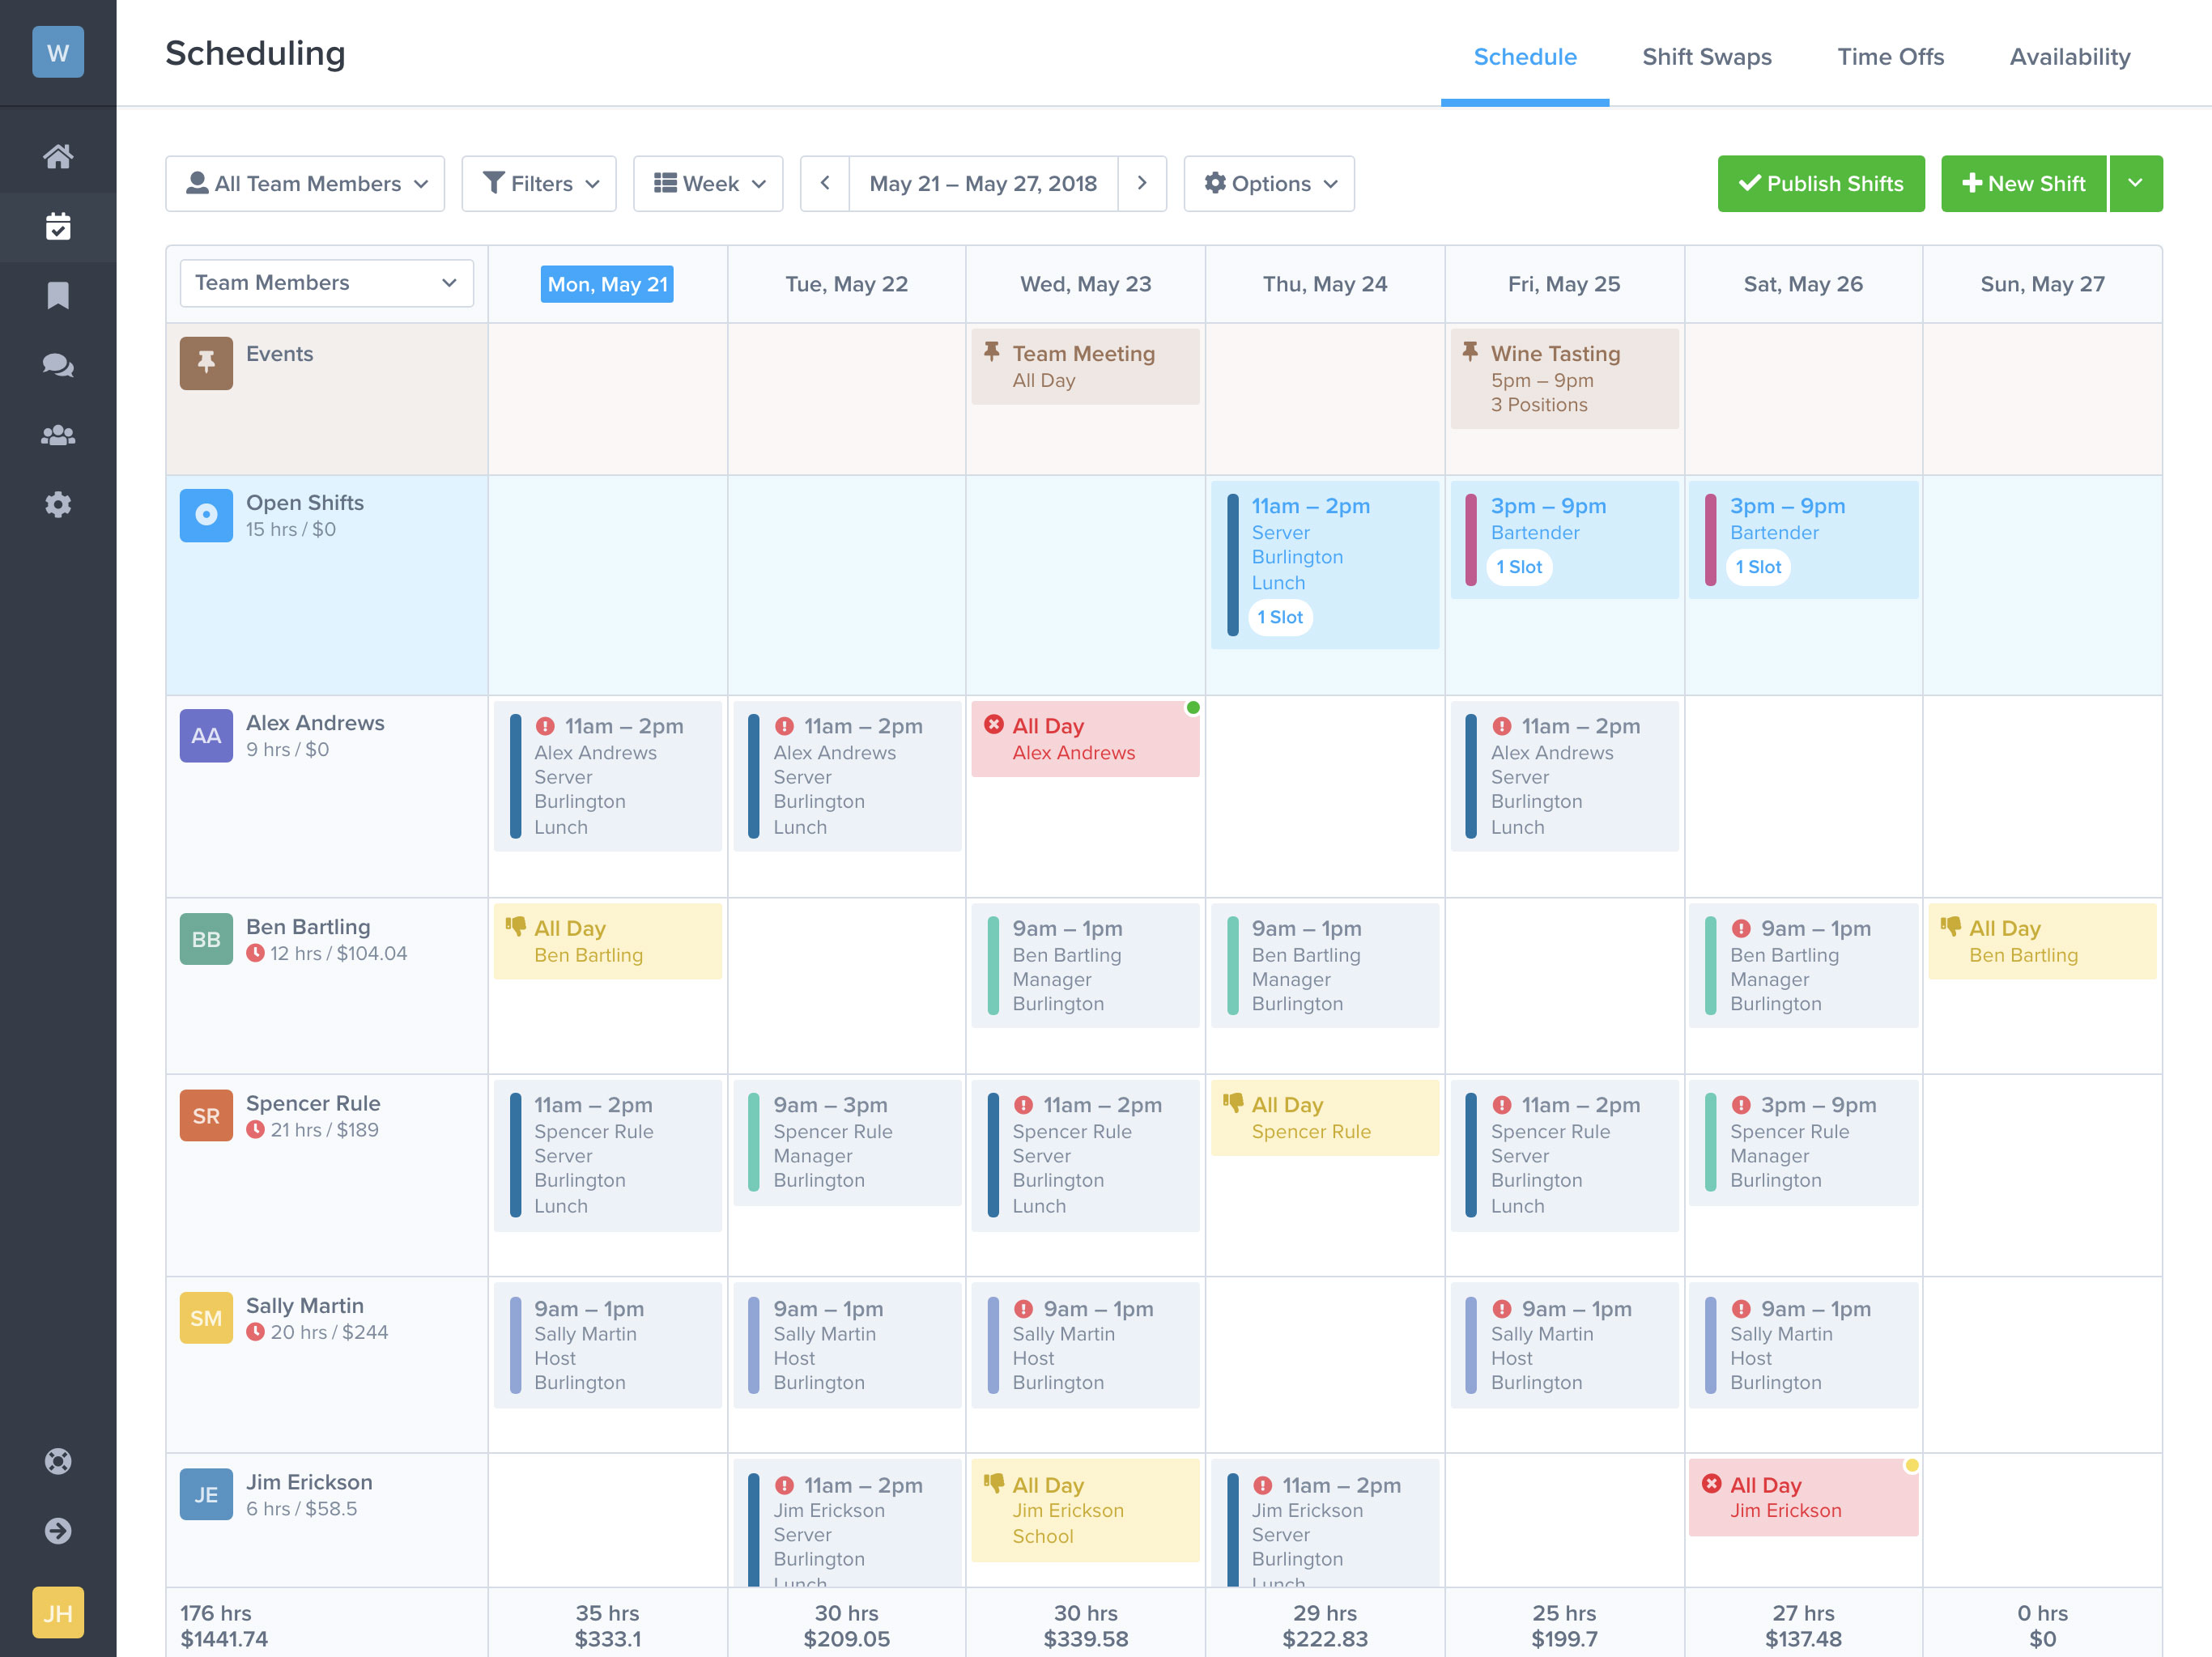Click the calendar icon in sidebar
Image resolution: width=2212 pixels, height=1657 pixels.
[x=57, y=224]
